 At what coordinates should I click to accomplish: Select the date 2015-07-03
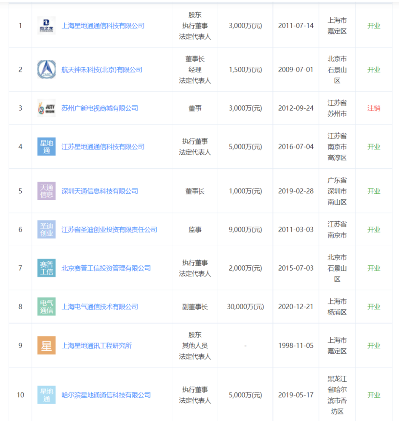click(x=296, y=268)
